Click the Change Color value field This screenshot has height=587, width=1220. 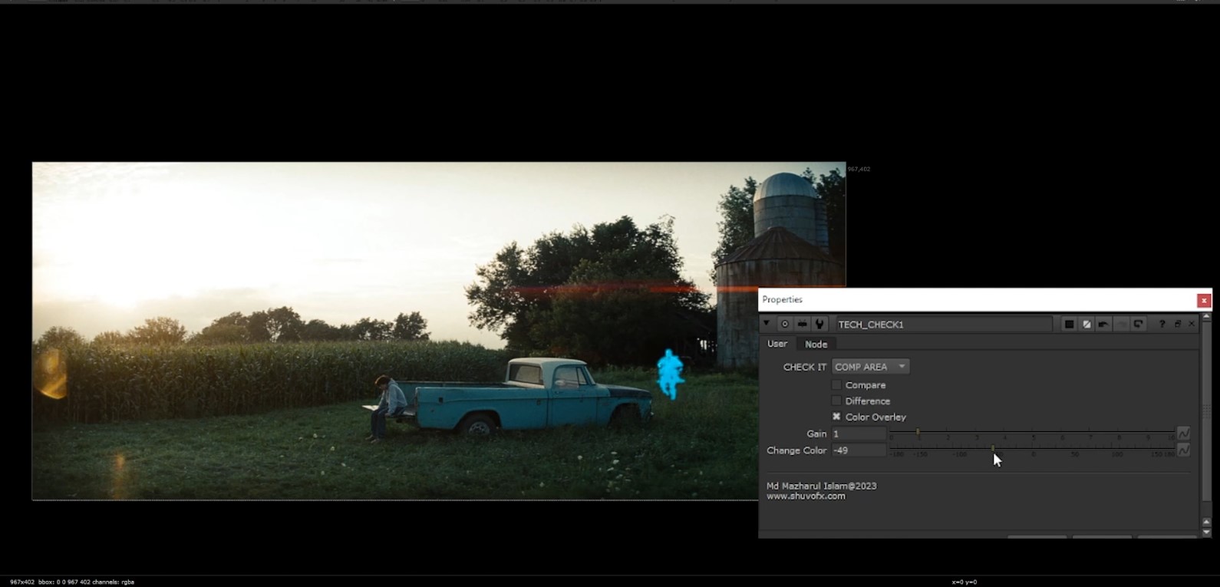[858, 450]
